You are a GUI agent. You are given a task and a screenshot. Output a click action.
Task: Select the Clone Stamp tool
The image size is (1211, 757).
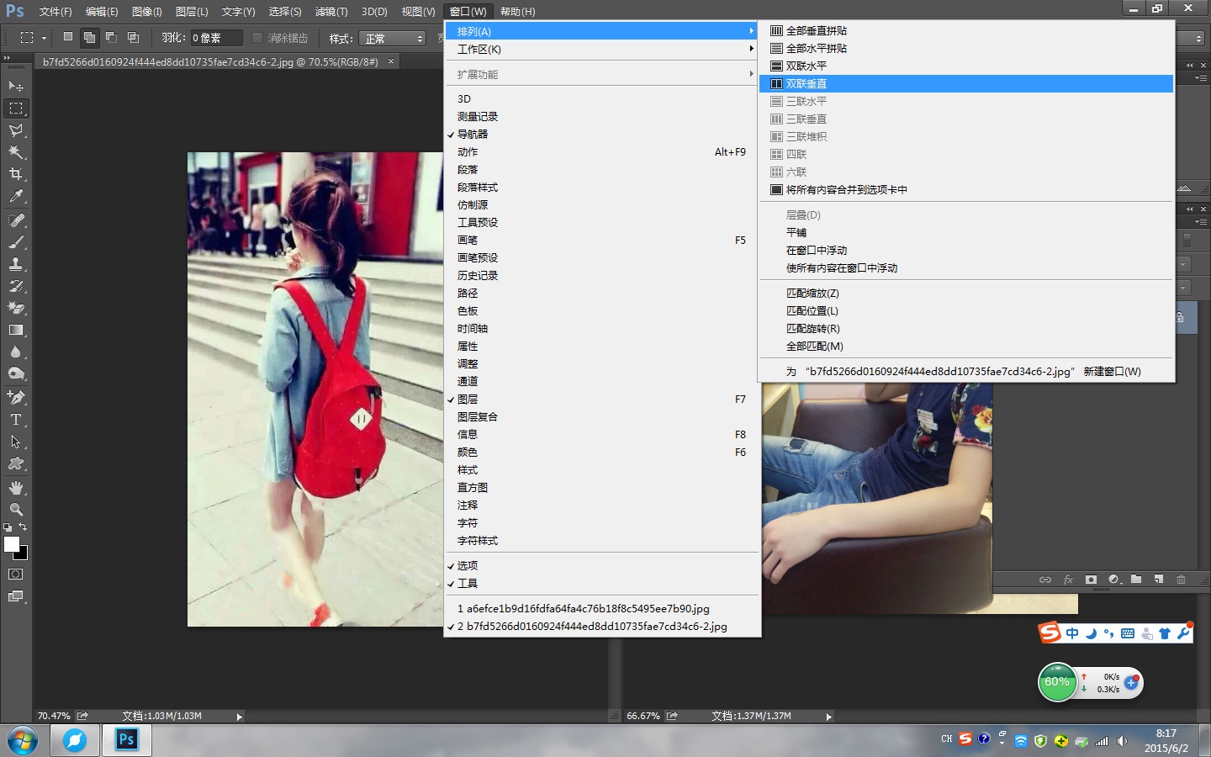tap(16, 264)
